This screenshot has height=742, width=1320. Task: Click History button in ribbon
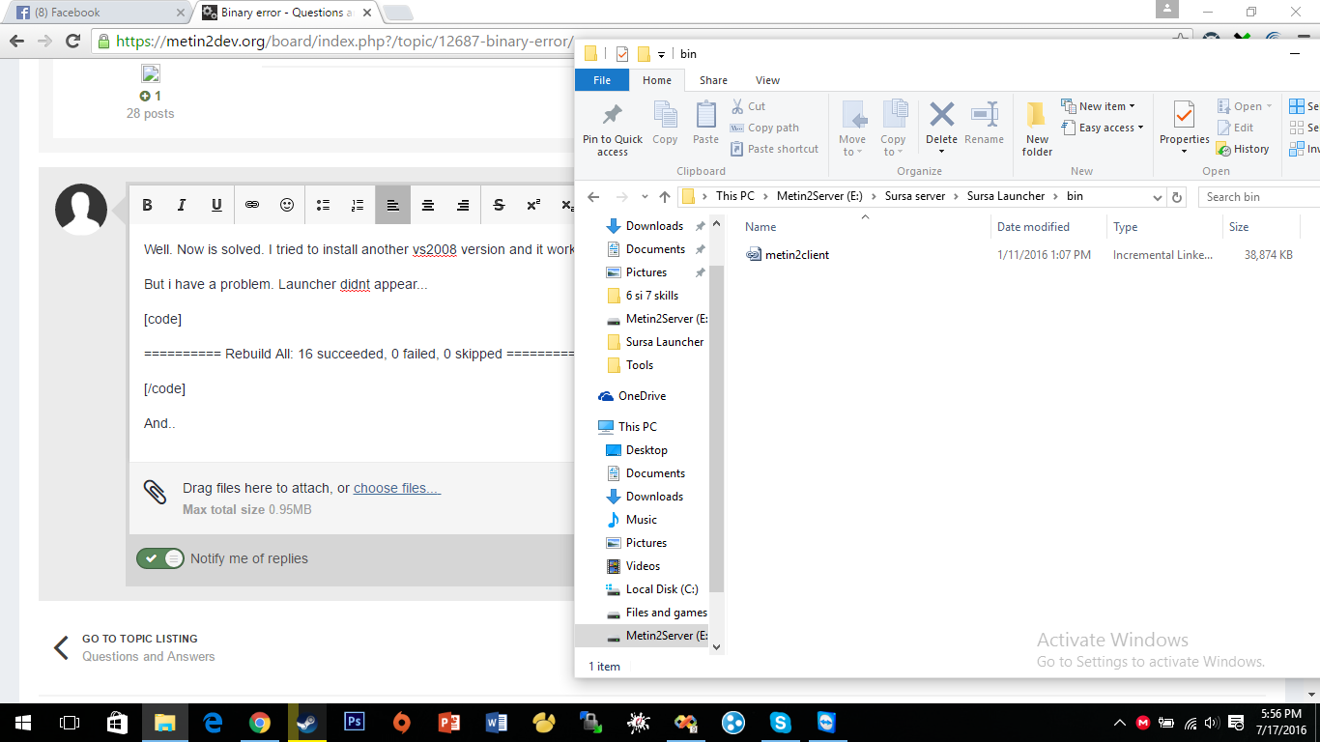[x=1245, y=149]
